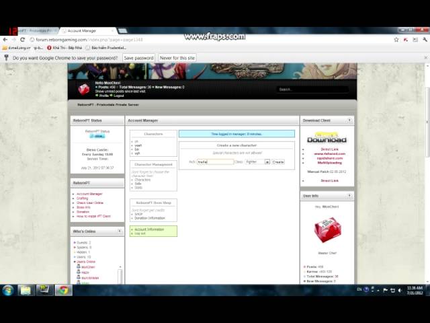
Task: Click Direct Link under Manual Patch
Action: 330,181
